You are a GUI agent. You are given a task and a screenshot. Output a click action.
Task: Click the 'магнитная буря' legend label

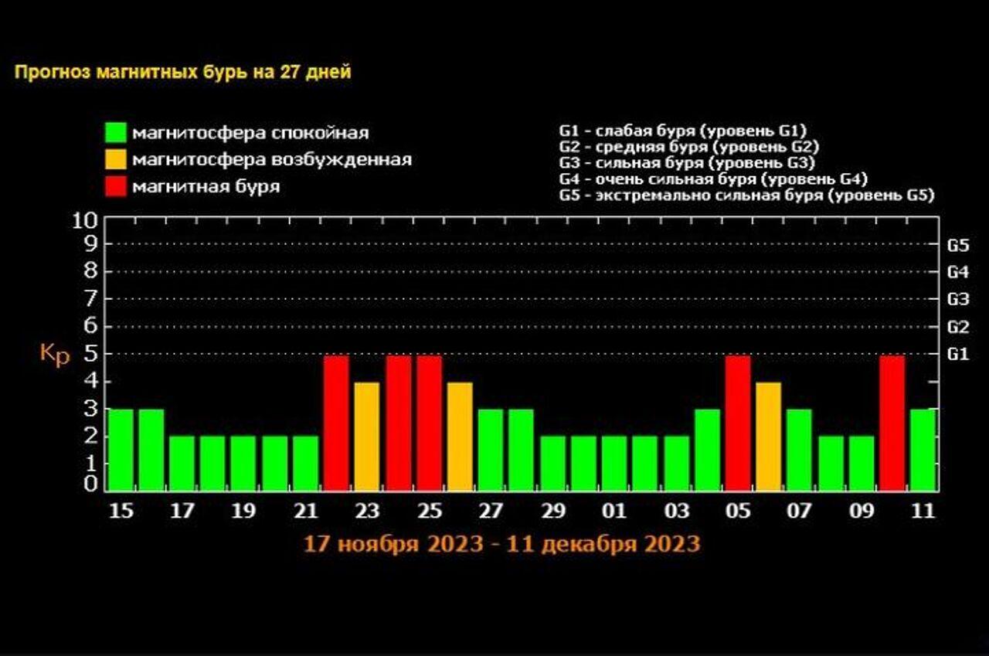[x=206, y=187]
